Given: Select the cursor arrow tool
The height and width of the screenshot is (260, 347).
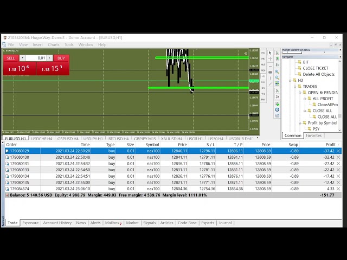Looking at the screenshot, I should 271,53.
